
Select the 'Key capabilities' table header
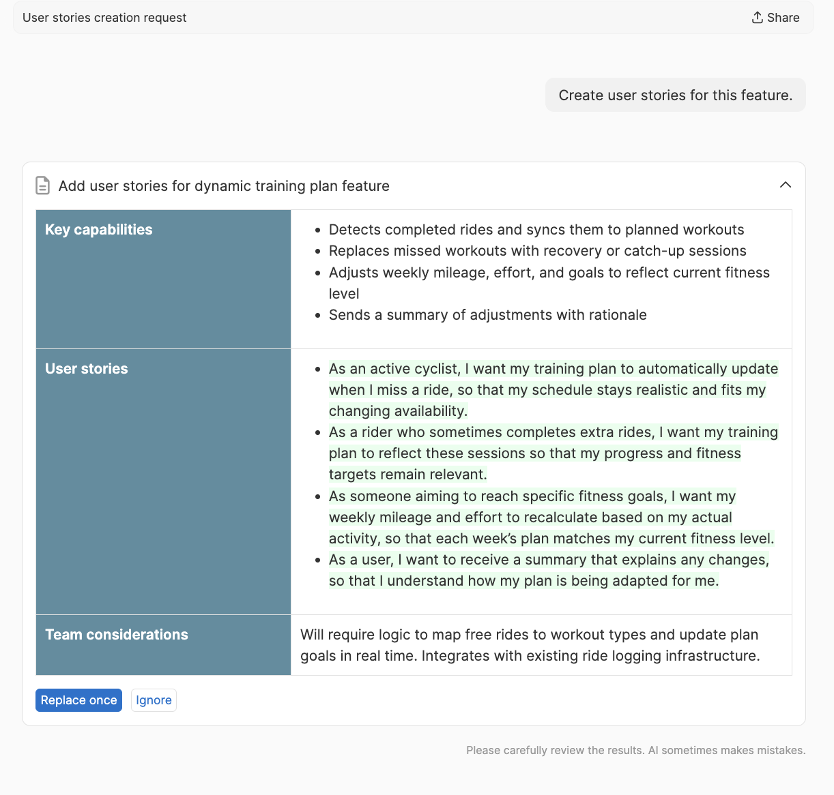[98, 229]
